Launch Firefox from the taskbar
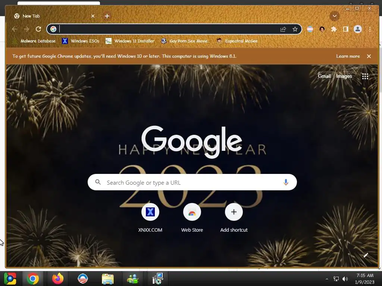Image resolution: width=382 pixels, height=286 pixels. (x=58, y=279)
